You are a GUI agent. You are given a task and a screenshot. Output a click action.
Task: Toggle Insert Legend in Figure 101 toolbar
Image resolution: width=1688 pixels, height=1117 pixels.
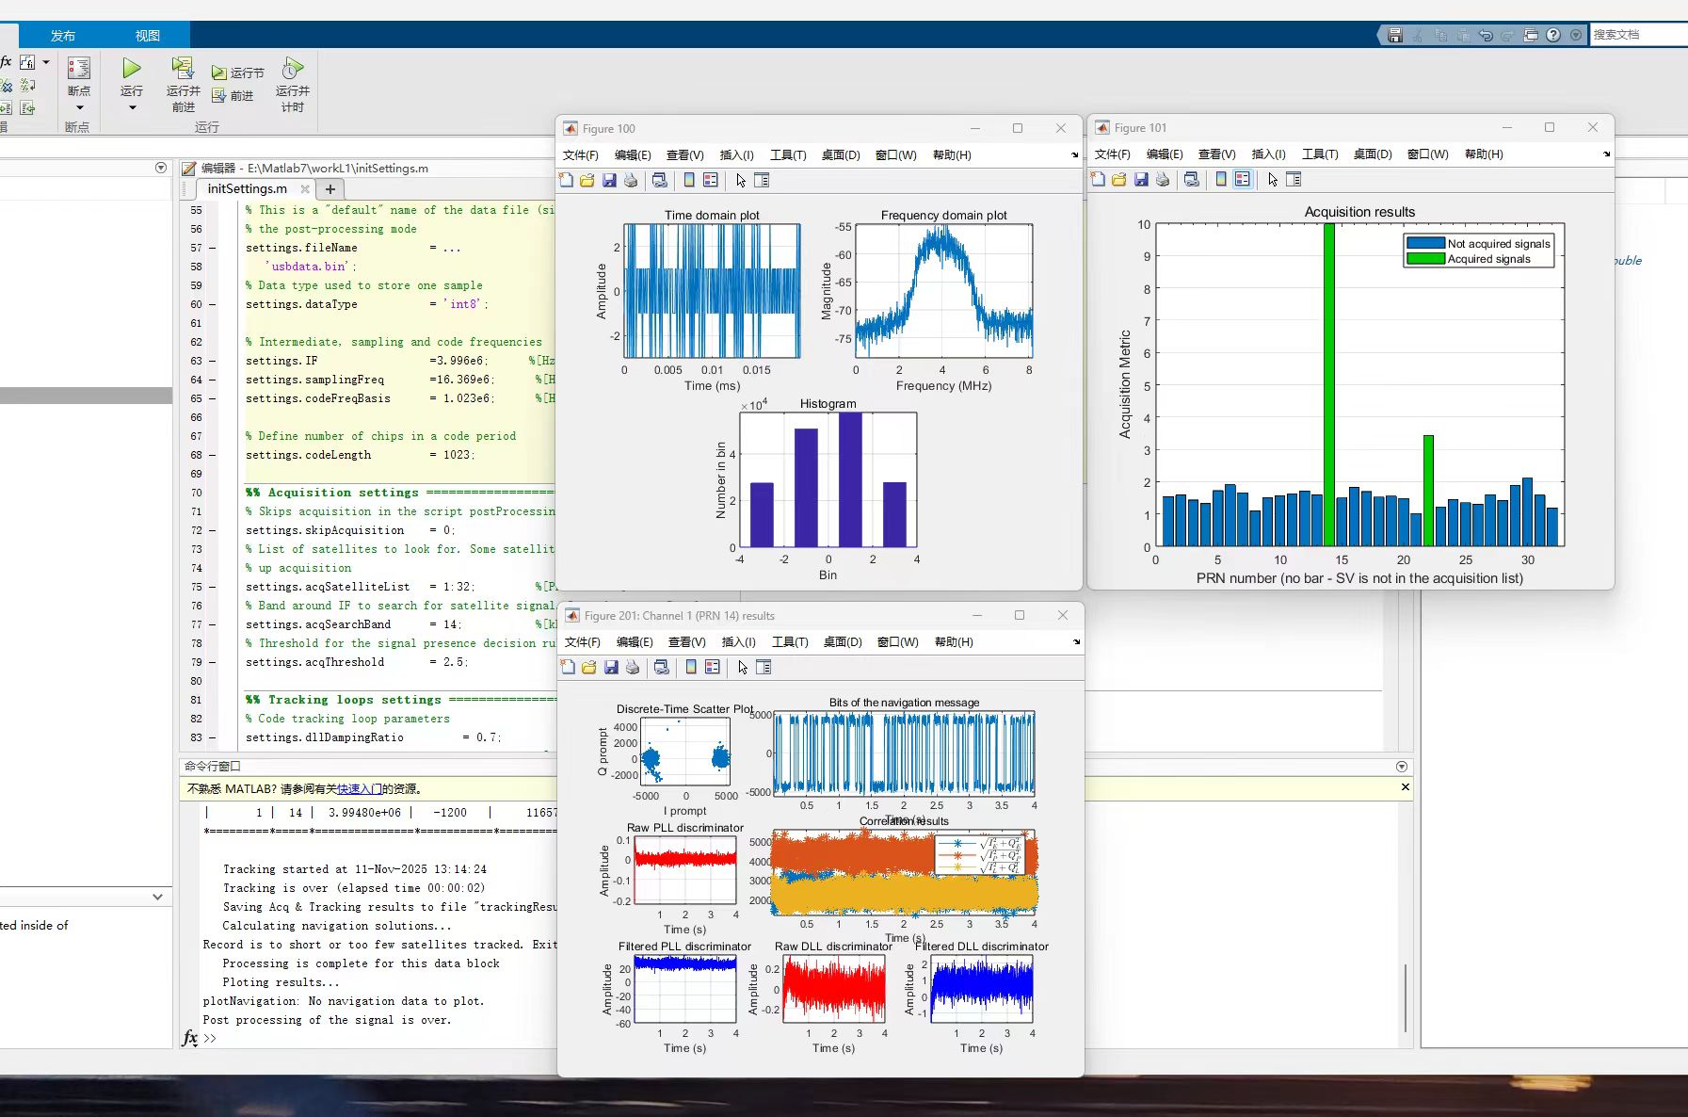(1243, 180)
